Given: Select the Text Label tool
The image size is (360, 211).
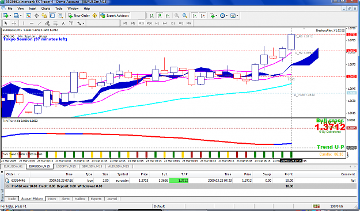Looking at the screenshot, I should pyautogui.click(x=71, y=23).
